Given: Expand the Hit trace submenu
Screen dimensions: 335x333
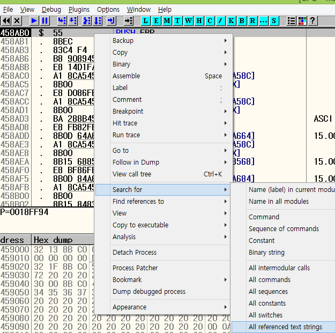Looking at the screenshot, I should click(x=163, y=123).
